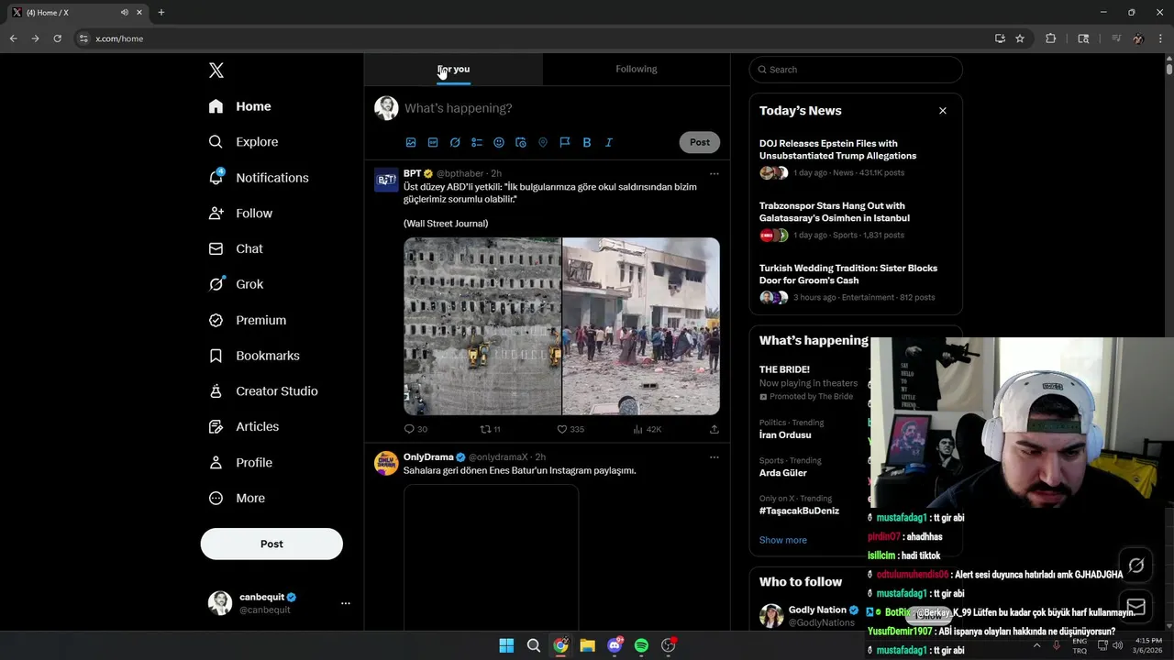Switch to the Following tab
1174x660 pixels.
(637, 70)
